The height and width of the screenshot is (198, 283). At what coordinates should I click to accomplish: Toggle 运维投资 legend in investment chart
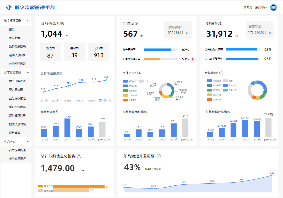46,191
